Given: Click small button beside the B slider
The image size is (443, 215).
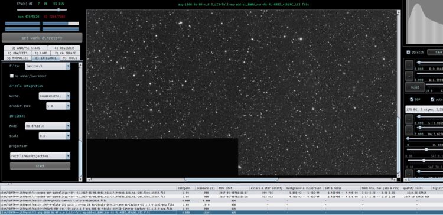Looking at the screenshot, I should 409,65.
